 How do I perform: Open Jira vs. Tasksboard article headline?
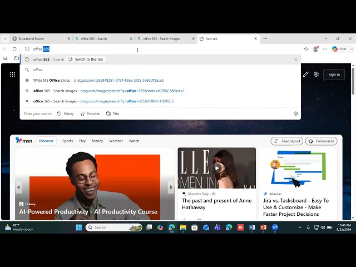pyautogui.click(x=296, y=207)
